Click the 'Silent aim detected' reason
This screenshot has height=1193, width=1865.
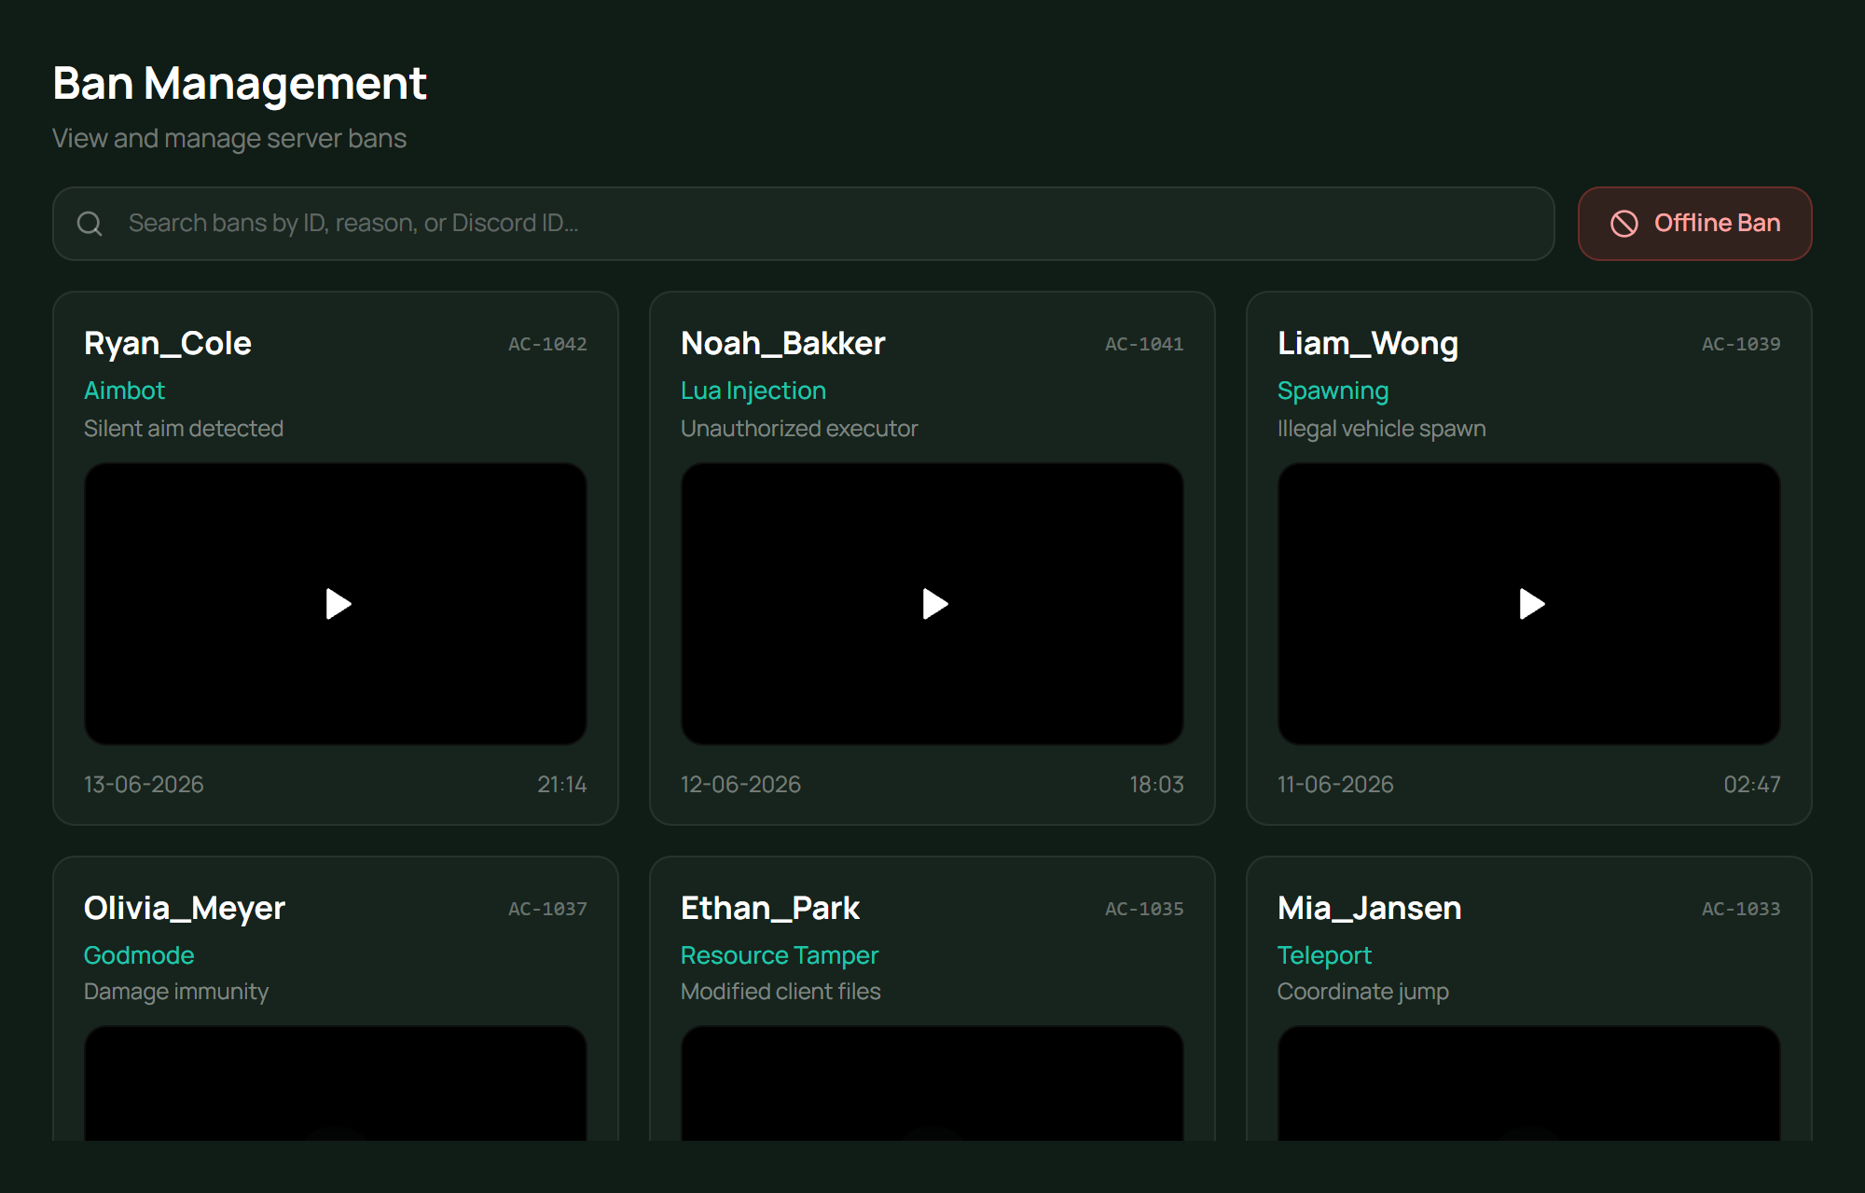point(184,429)
